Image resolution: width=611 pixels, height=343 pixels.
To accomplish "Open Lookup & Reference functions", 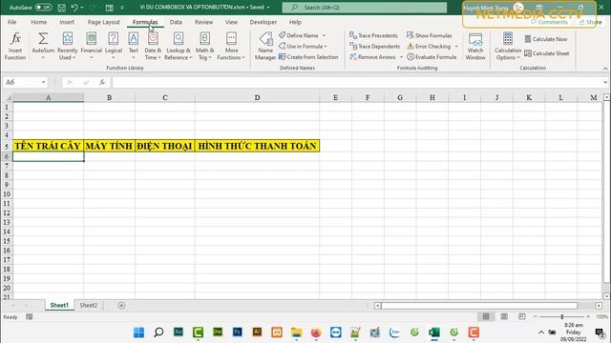I will pos(179,46).
